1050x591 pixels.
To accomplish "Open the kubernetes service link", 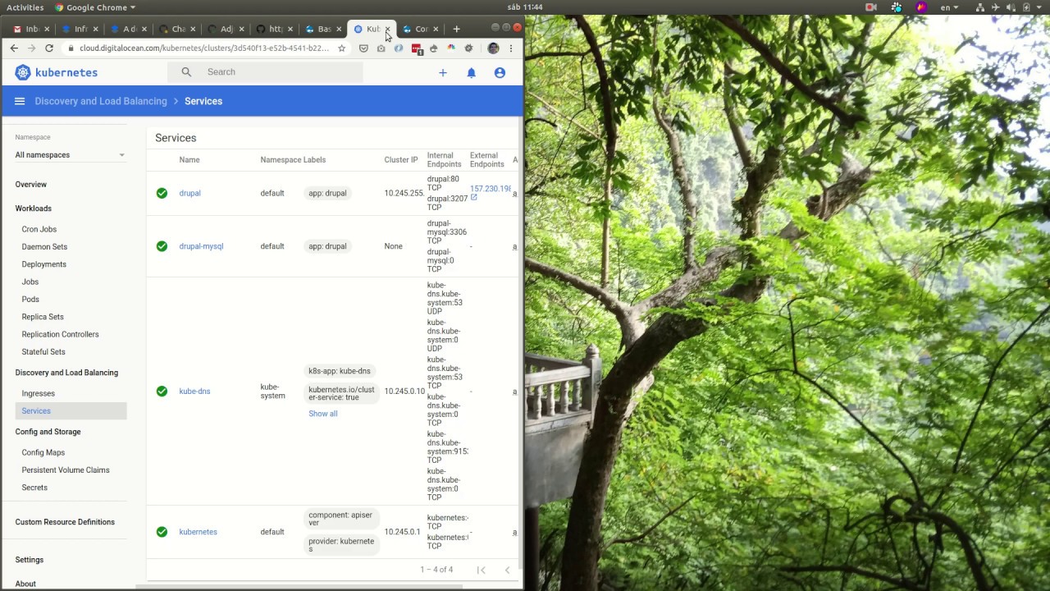I will point(198,532).
